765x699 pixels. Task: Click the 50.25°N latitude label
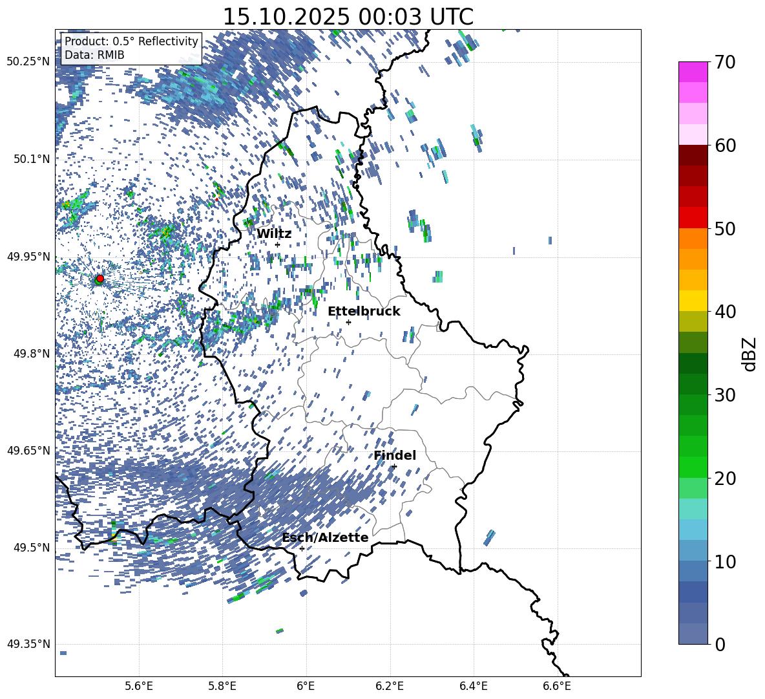point(28,62)
